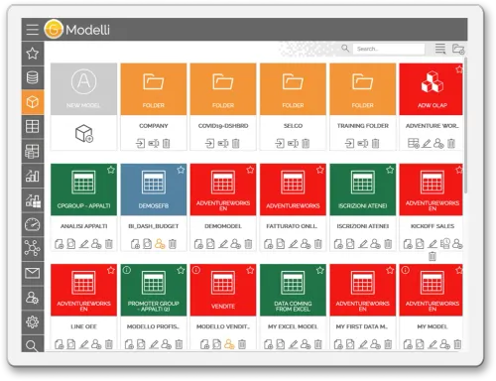Click the search input field
The width and height of the screenshot is (496, 381).
pos(389,49)
